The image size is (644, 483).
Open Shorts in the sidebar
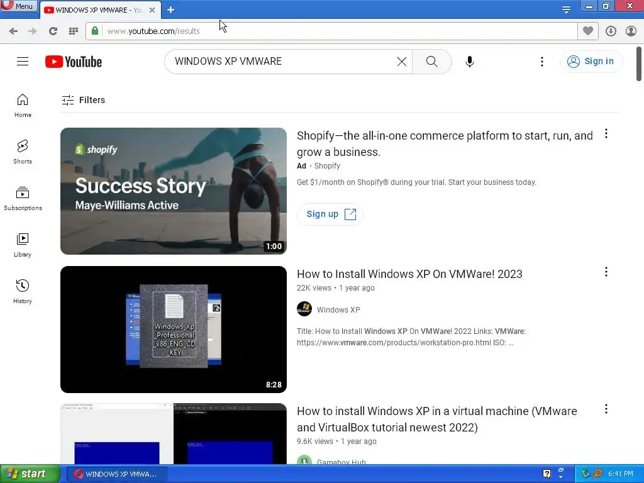pos(23,152)
